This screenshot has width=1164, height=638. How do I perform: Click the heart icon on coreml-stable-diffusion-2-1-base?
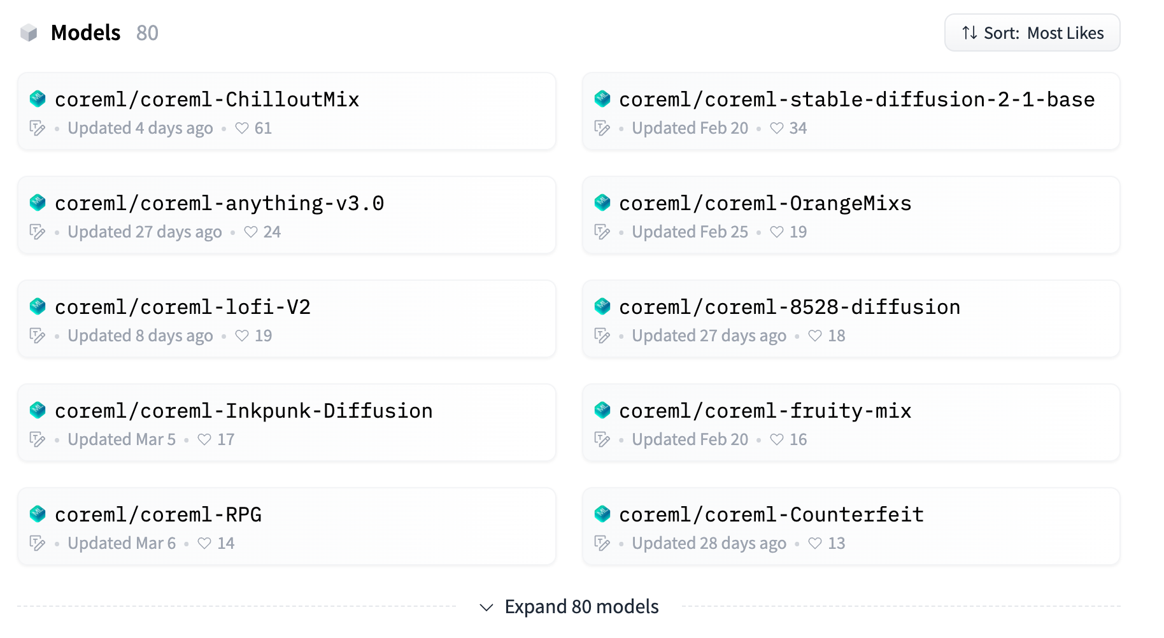[776, 128]
